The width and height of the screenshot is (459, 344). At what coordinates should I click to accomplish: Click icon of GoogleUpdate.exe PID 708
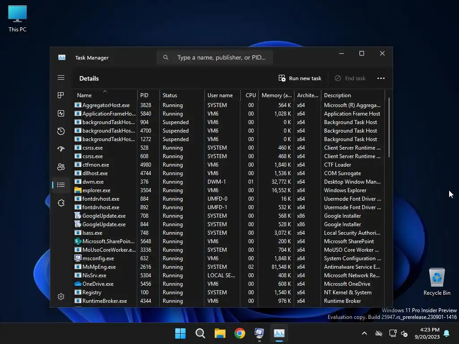pyautogui.click(x=78, y=216)
